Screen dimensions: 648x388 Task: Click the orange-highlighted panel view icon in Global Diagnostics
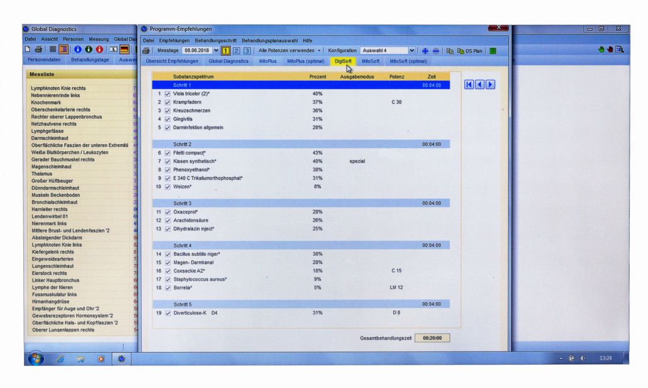pos(64,50)
